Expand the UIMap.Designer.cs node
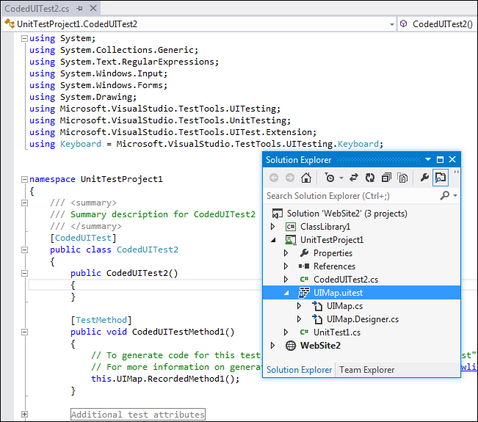 click(299, 319)
